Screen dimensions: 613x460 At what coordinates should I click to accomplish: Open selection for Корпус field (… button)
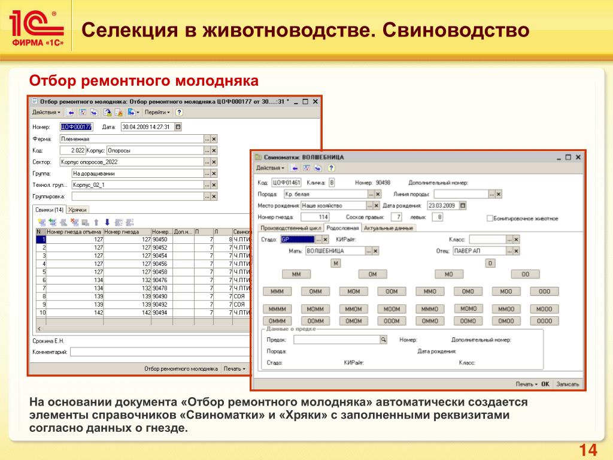(207, 150)
